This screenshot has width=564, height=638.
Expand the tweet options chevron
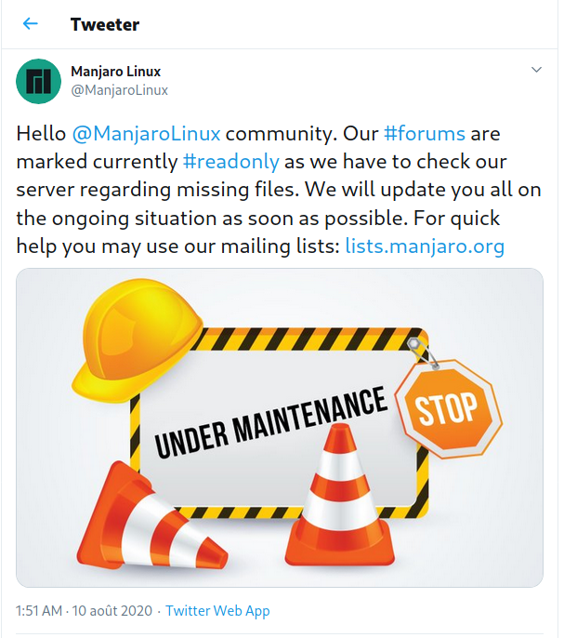[536, 70]
